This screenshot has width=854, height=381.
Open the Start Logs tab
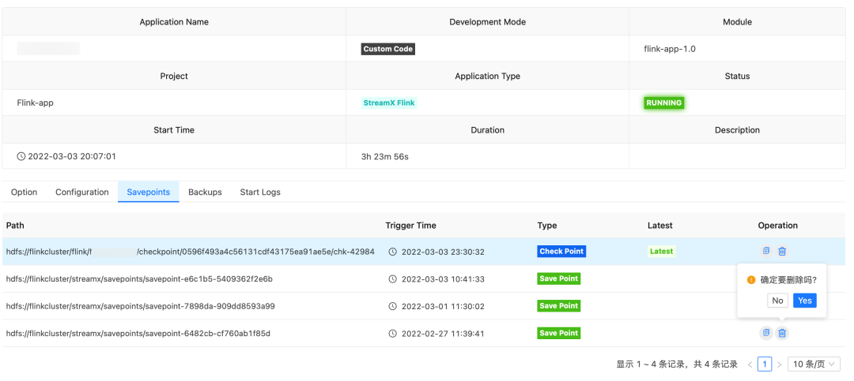tap(260, 192)
